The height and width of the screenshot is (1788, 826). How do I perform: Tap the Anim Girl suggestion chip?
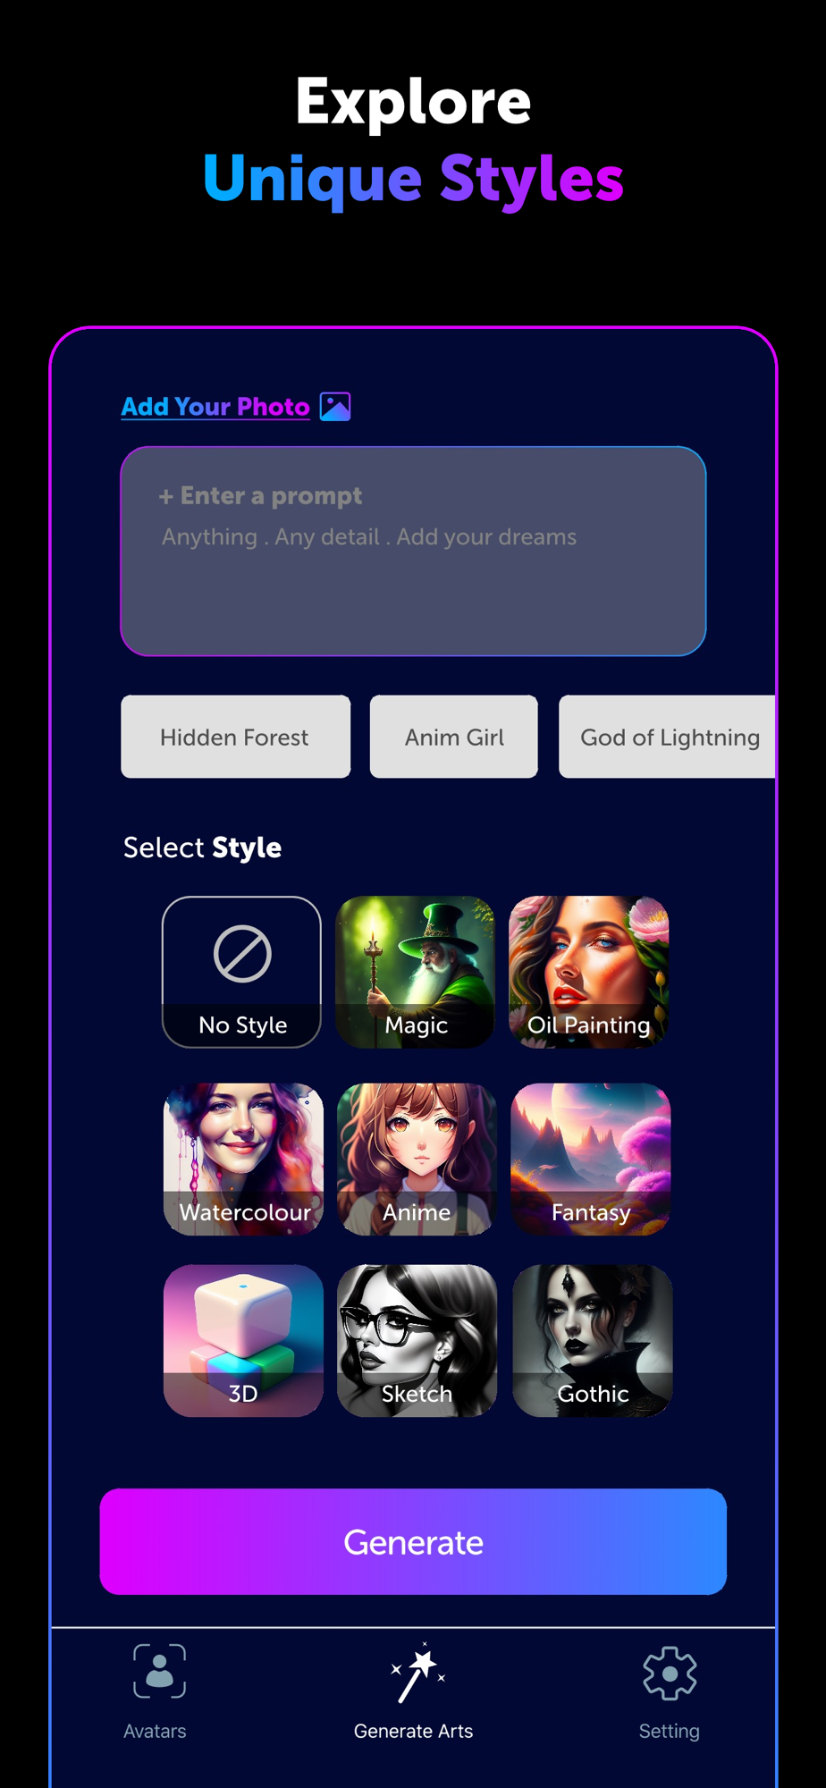454,737
